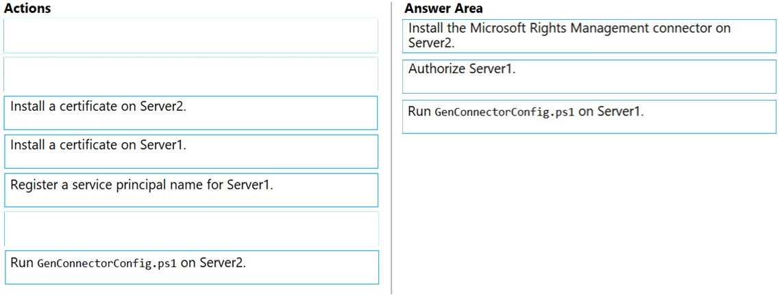784x298 pixels.
Task: Click the vertical divider between the panels
Action: [391, 148]
